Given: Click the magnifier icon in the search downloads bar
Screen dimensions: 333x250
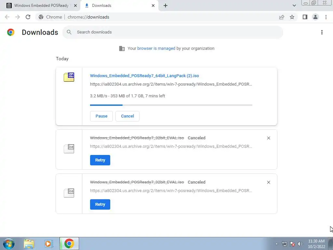Looking at the screenshot, I should 69,32.
